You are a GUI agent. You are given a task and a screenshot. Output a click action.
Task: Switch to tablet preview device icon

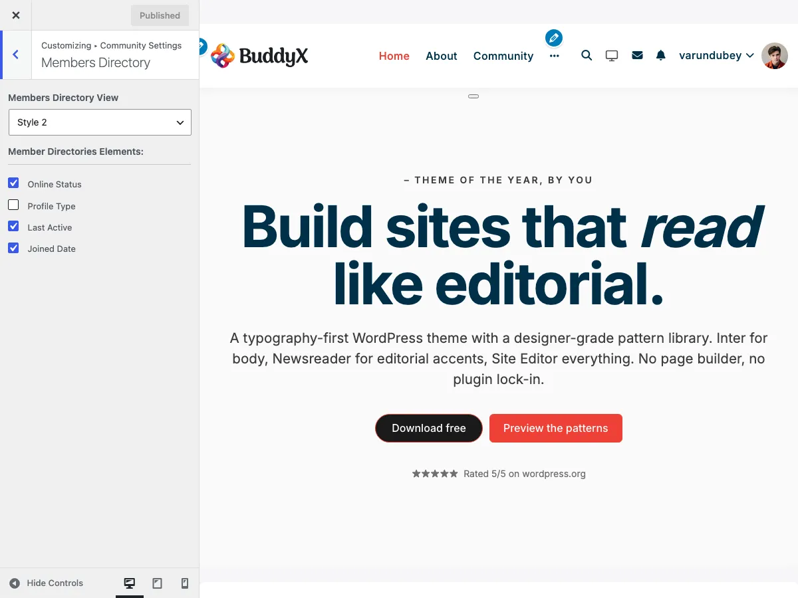tap(157, 583)
